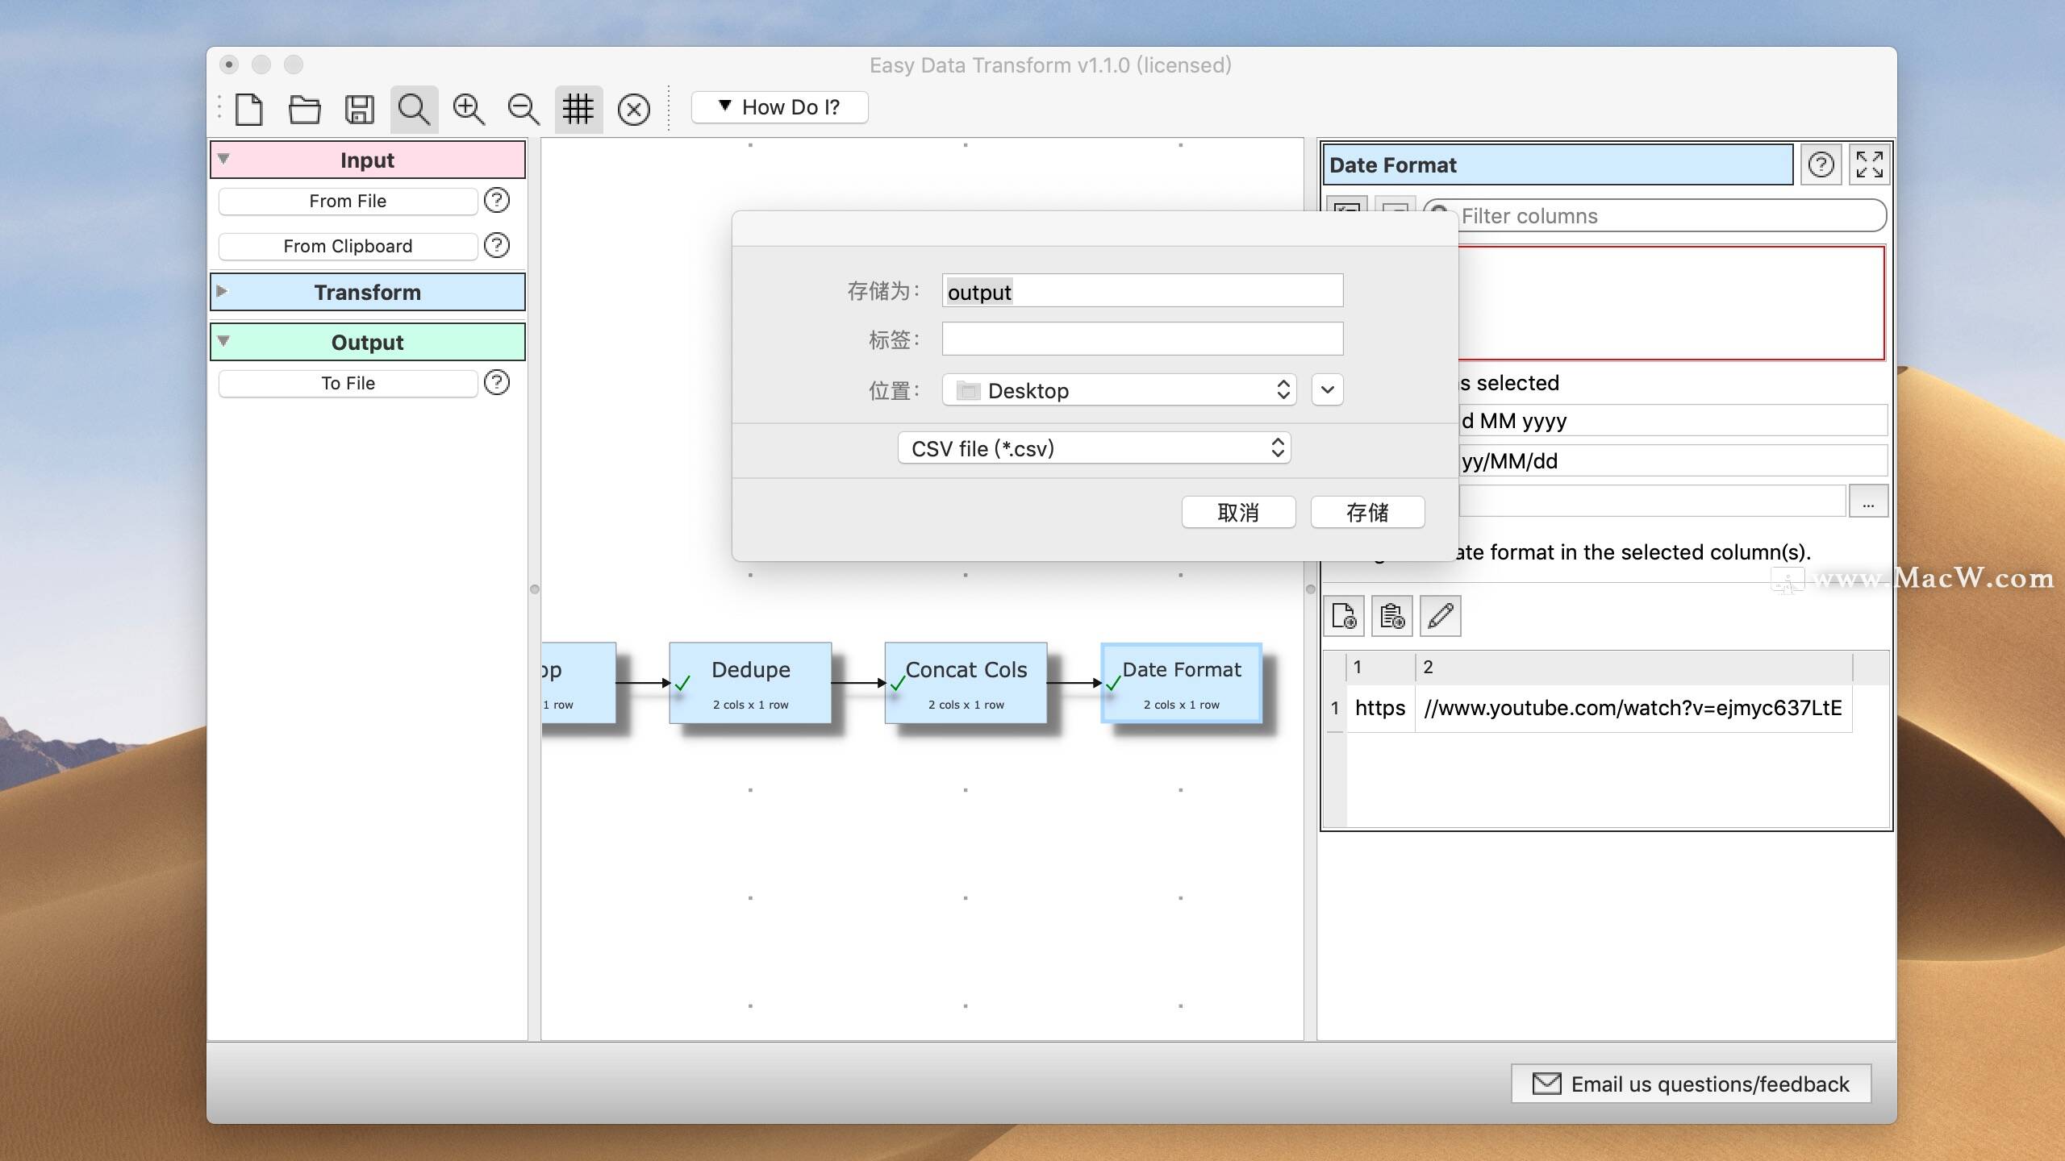The height and width of the screenshot is (1161, 2065).
Task: Collapse the Output section
Action: pyautogui.click(x=223, y=341)
